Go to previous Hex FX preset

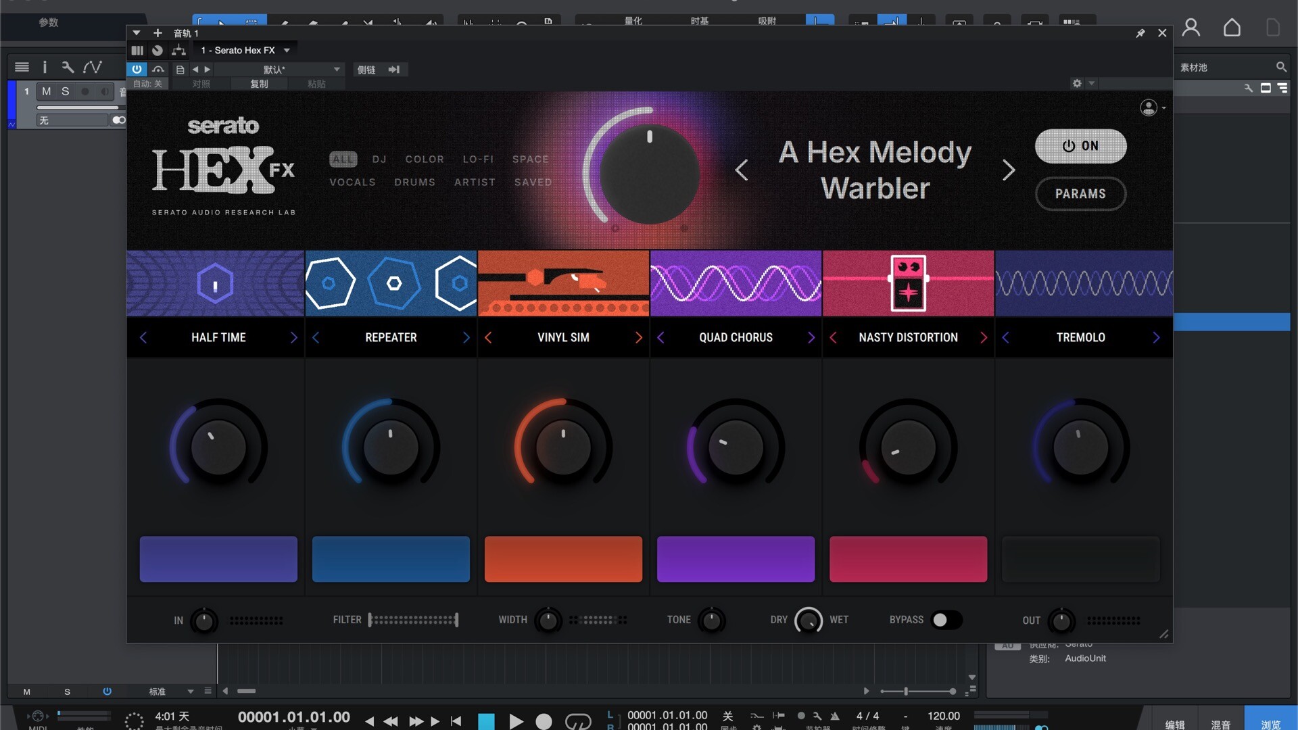tap(742, 170)
